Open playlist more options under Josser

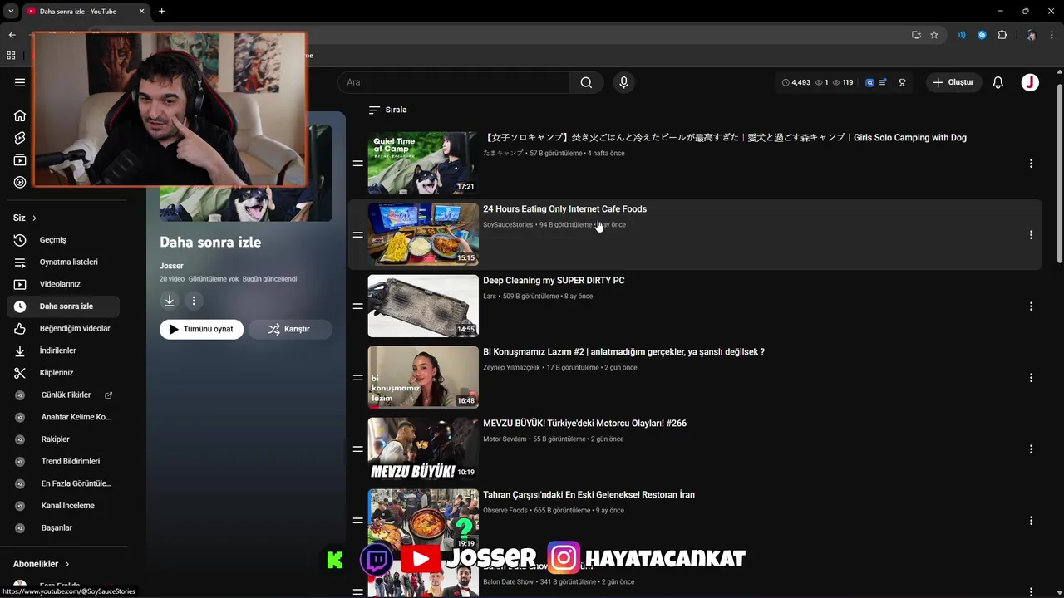pyautogui.click(x=194, y=301)
